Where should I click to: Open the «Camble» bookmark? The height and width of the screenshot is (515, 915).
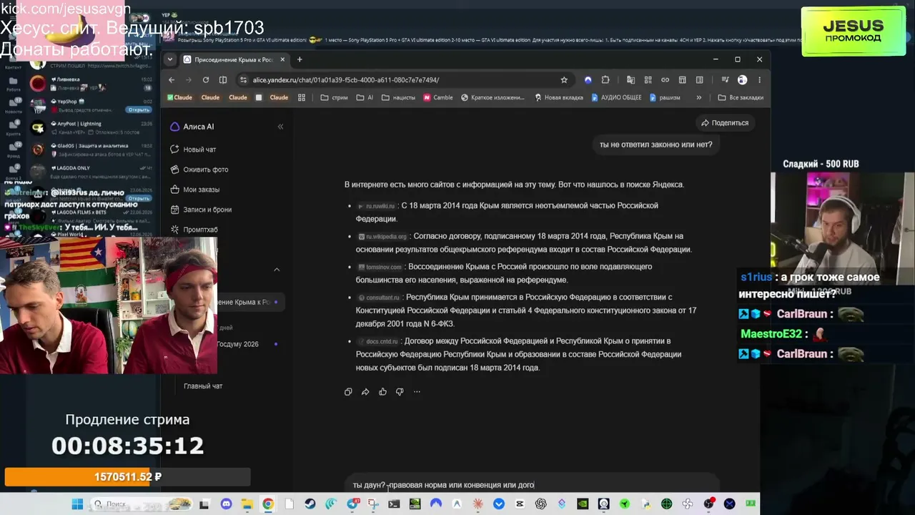[438, 97]
